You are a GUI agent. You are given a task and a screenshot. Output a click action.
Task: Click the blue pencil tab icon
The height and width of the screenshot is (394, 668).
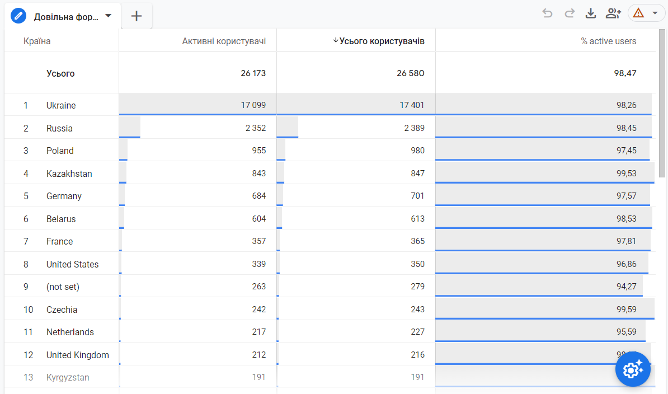[x=19, y=16]
